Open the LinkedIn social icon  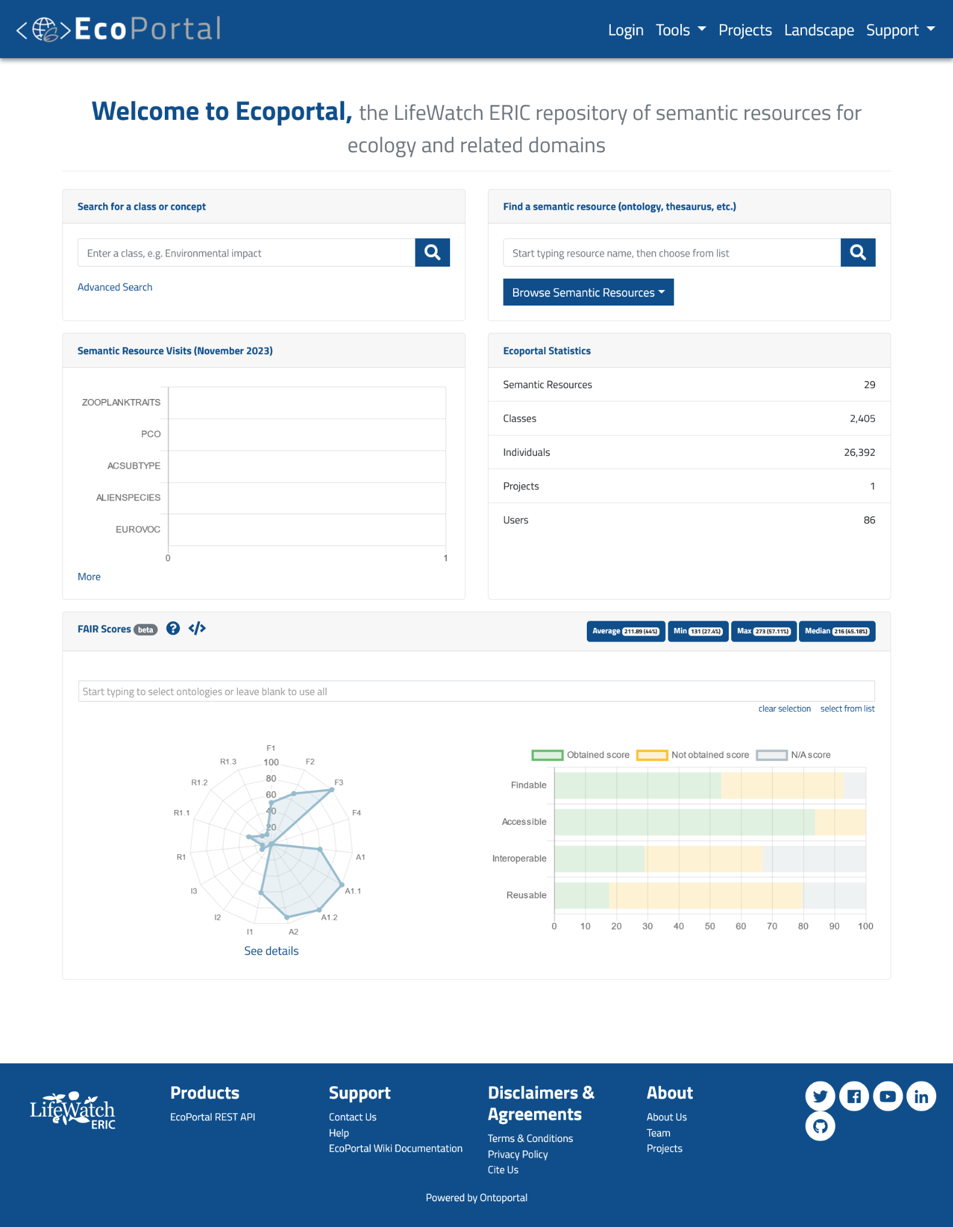tap(921, 1096)
